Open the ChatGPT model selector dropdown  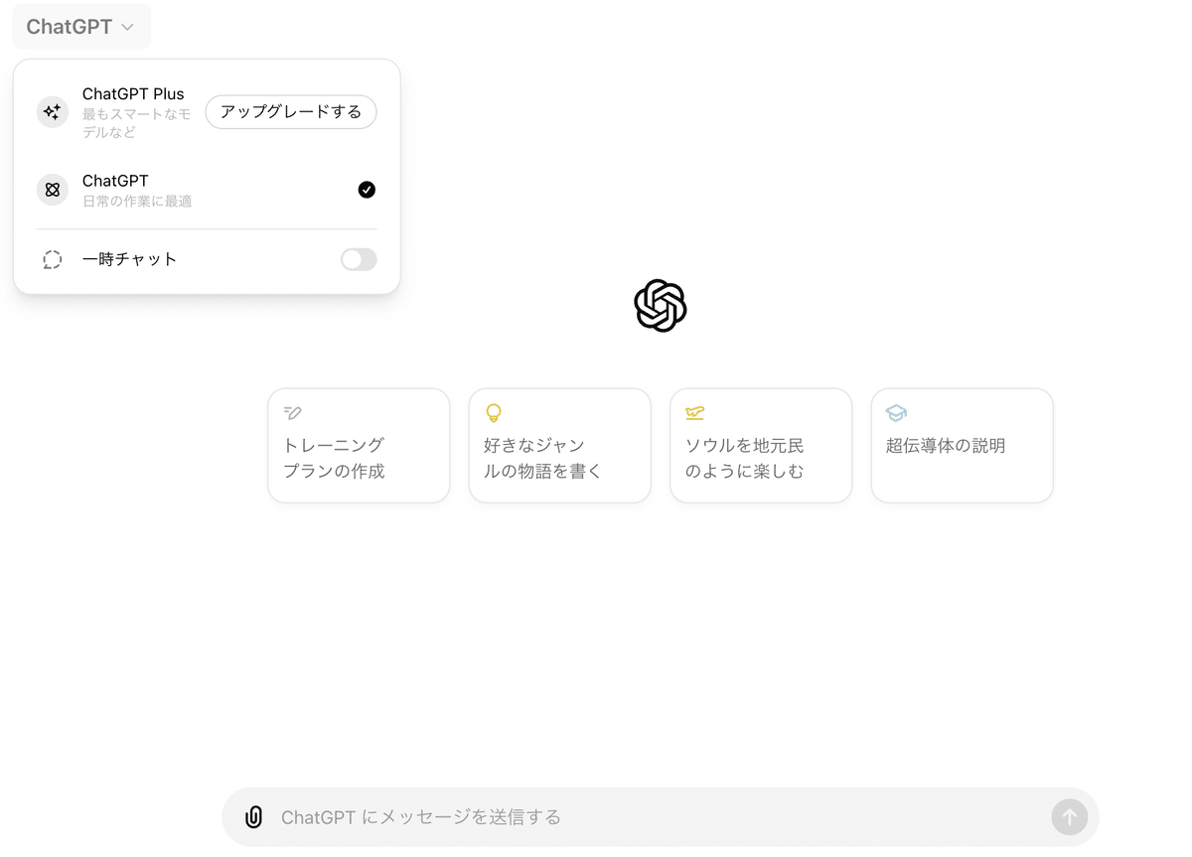81,27
